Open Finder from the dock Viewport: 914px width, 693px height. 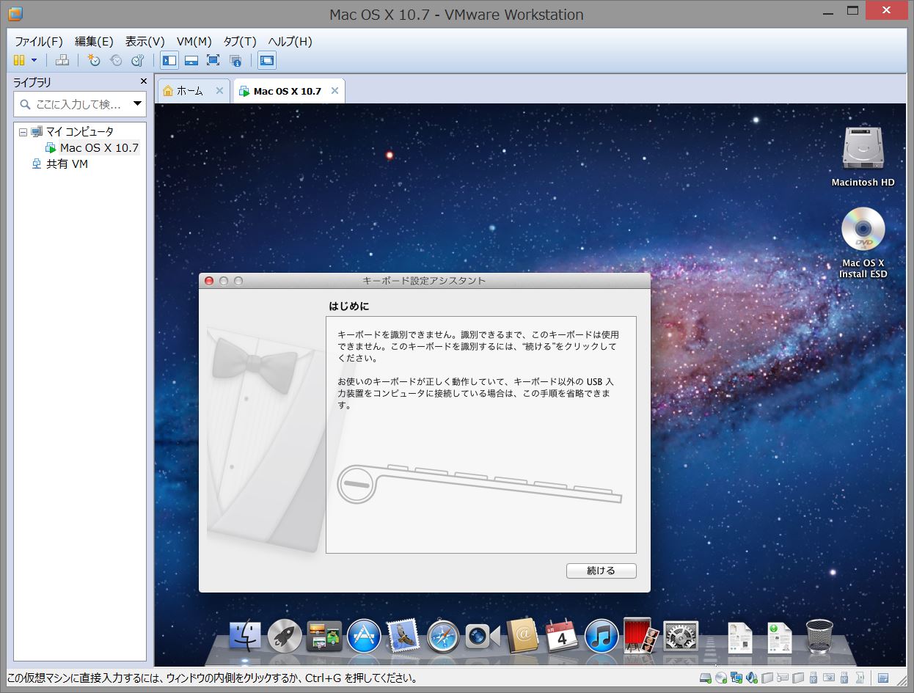[245, 636]
